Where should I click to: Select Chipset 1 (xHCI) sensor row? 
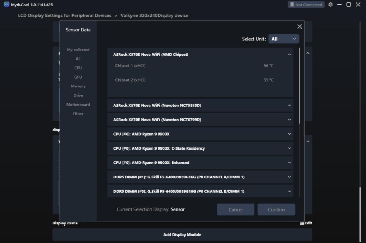click(x=200, y=66)
